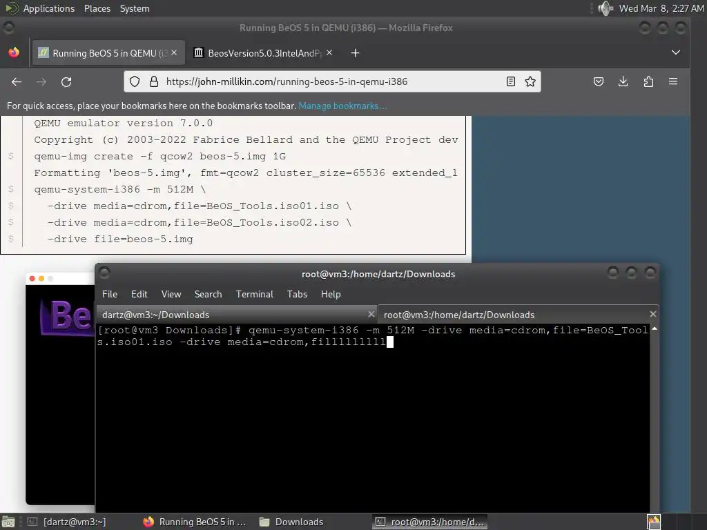Open the tracking protection shield icon

pyautogui.click(x=135, y=81)
